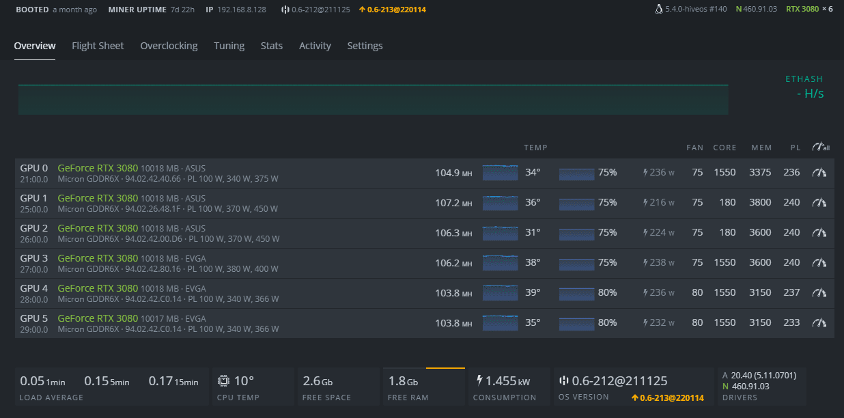
Task: View the Activity tab
Action: (x=315, y=46)
